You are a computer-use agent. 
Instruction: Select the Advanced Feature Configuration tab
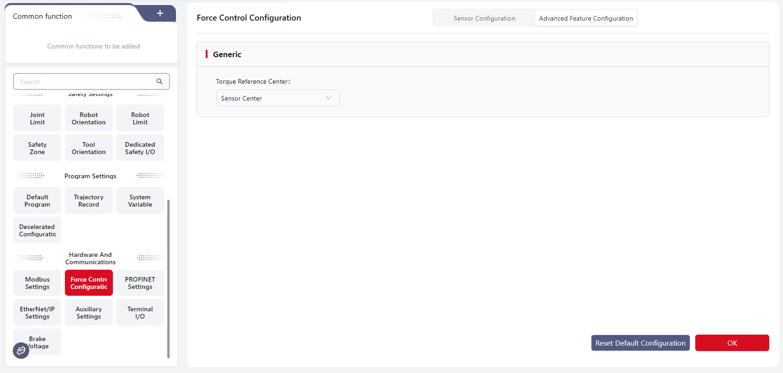(x=586, y=18)
